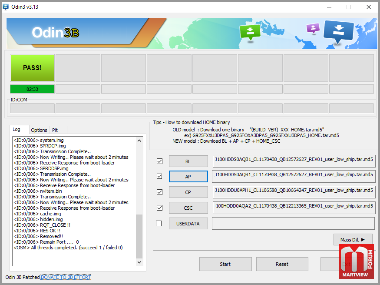Switch to the Log tab
The height and width of the screenshot is (285, 380).
click(17, 129)
